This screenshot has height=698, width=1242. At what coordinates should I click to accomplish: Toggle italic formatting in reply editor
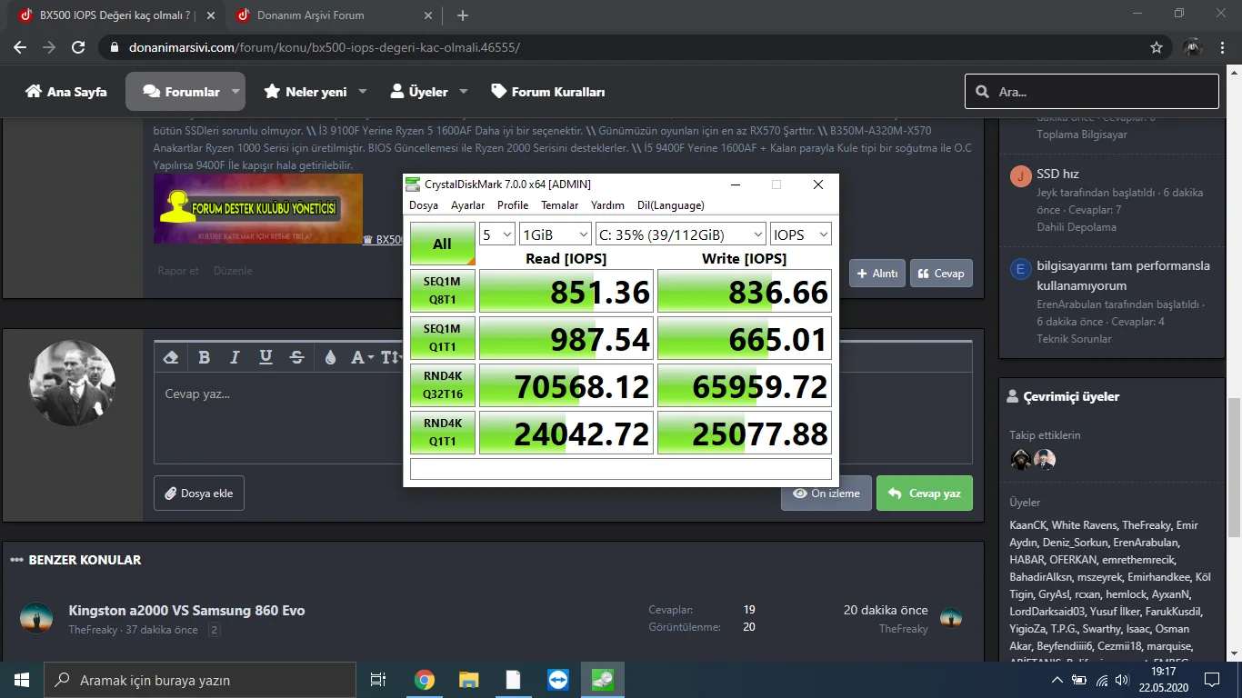click(235, 357)
